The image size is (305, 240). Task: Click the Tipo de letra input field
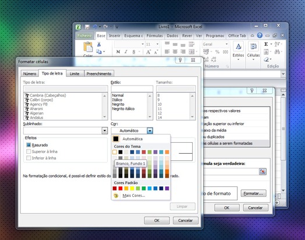pyautogui.click(x=66, y=89)
